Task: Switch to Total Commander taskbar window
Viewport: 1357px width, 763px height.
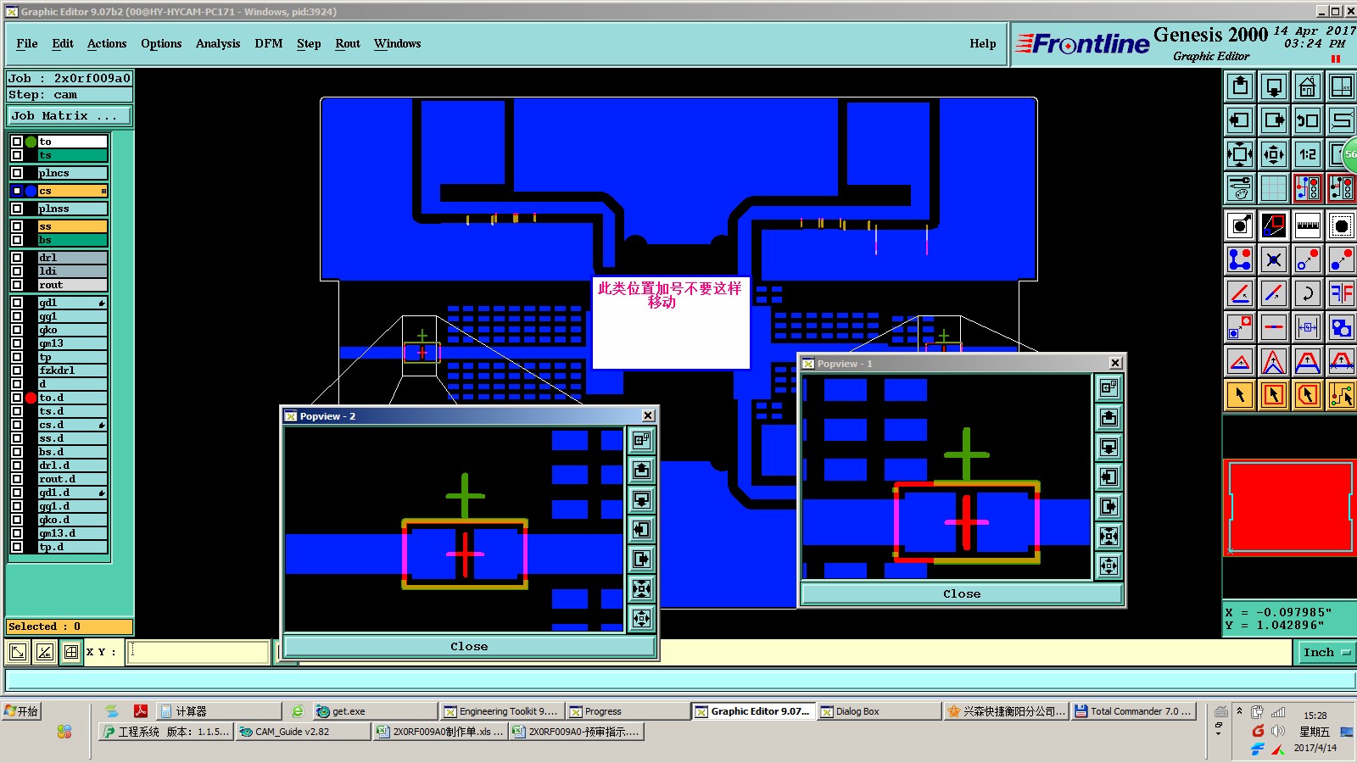Action: (x=1133, y=711)
